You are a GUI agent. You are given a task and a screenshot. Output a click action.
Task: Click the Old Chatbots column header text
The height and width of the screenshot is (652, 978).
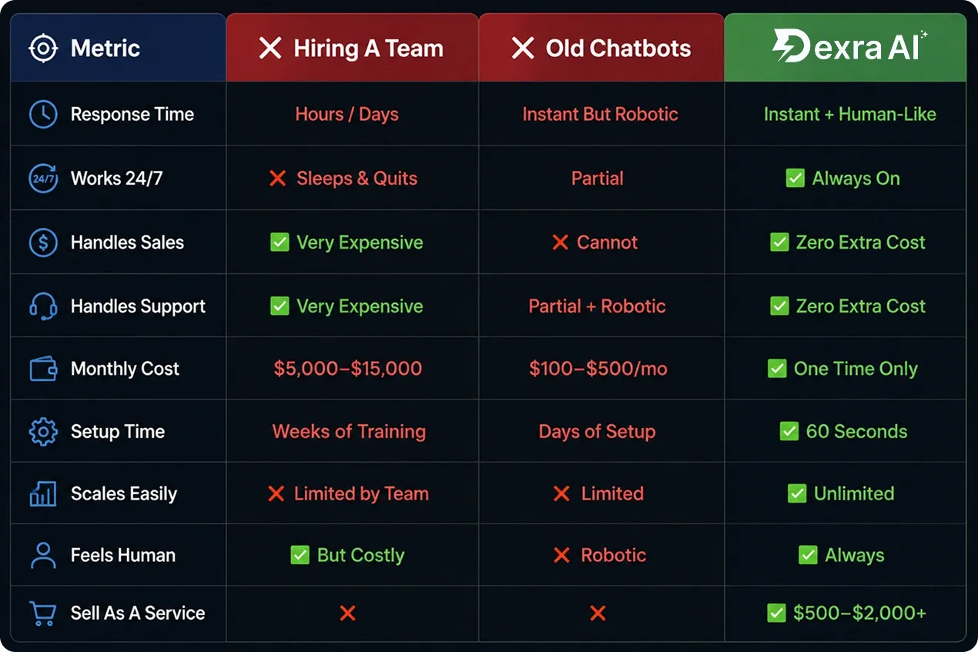[x=618, y=48]
